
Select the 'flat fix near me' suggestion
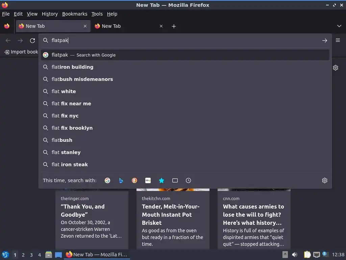click(x=185, y=104)
